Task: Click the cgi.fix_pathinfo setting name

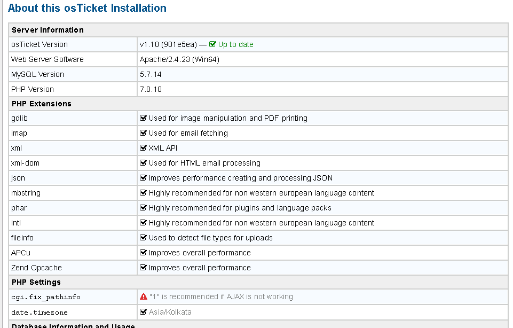Action: coord(46,297)
